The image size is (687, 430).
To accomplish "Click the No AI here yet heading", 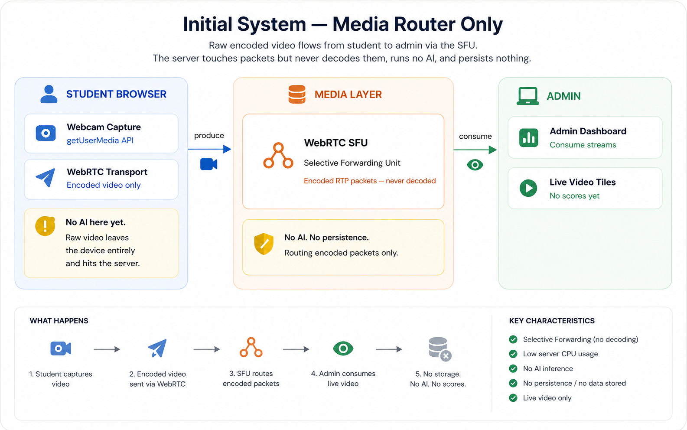I will pyautogui.click(x=96, y=222).
